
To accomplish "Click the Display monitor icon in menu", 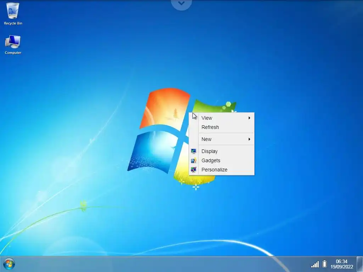I will tap(194, 151).
